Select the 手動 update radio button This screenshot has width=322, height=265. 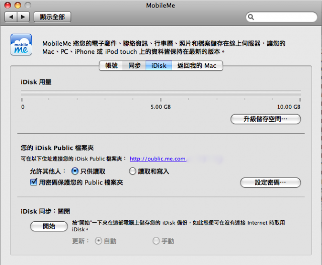[x=156, y=241]
